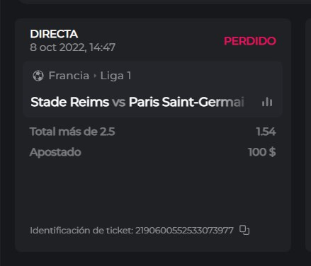Select ticket number 2190600552533073977 text
This screenshot has width=311, height=266.
(x=184, y=230)
